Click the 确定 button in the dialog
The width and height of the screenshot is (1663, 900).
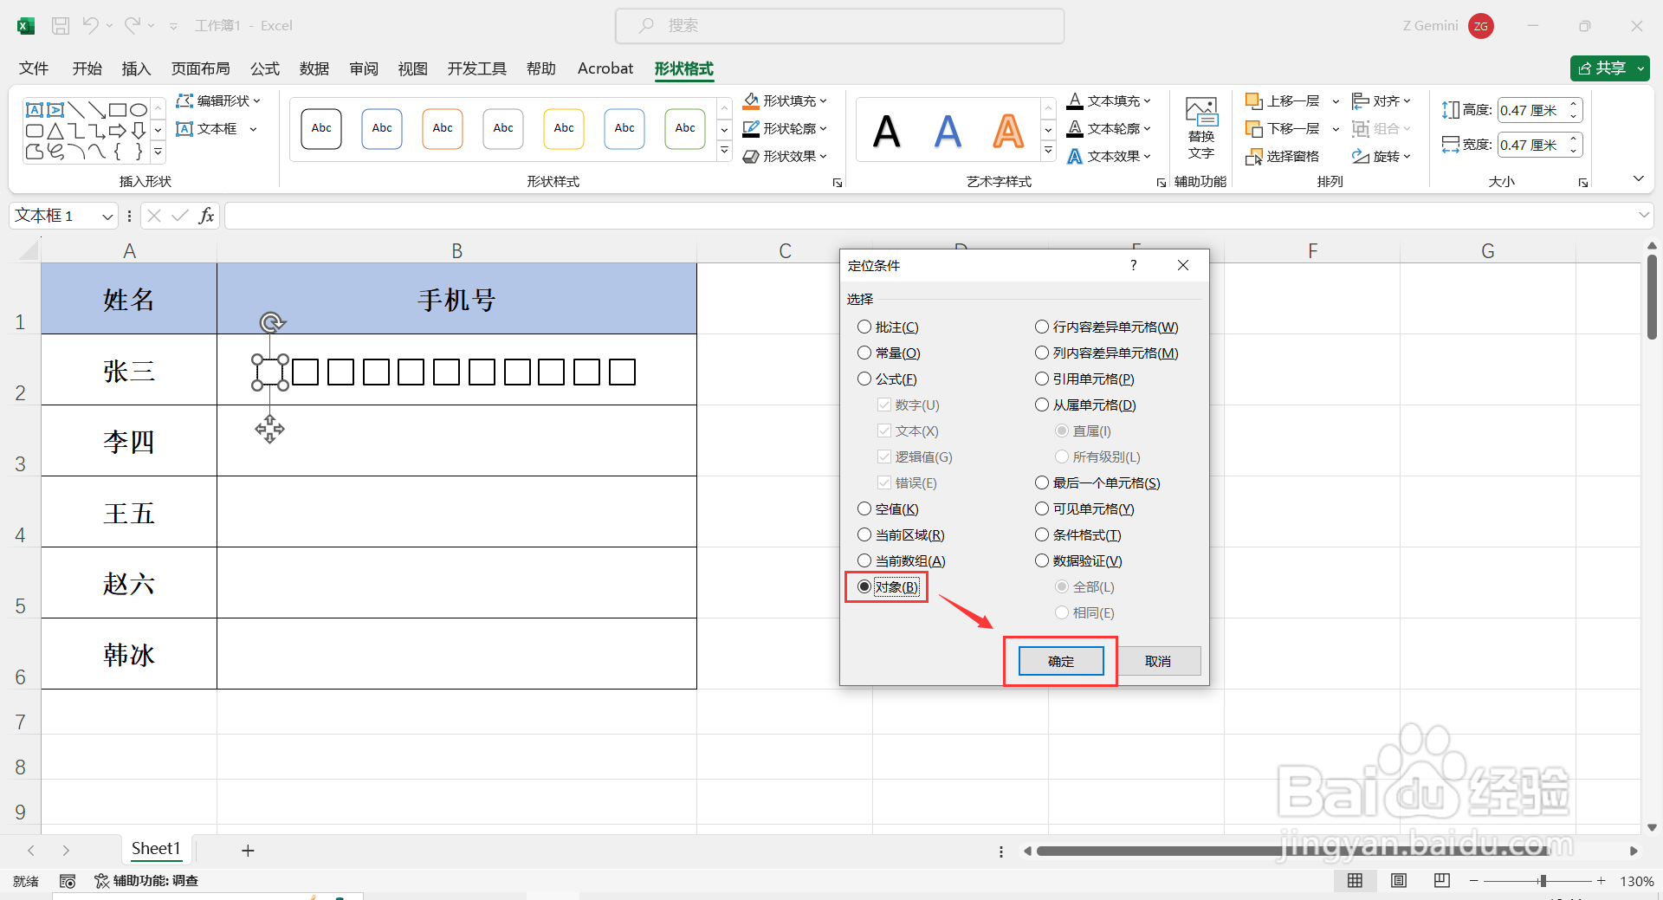[x=1060, y=661]
